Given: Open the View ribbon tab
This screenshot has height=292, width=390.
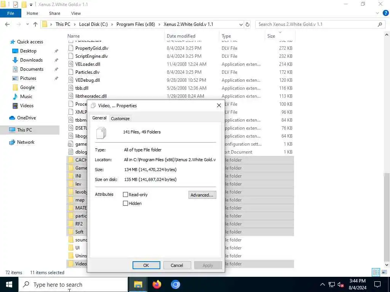Looking at the screenshot, I should (x=76, y=13).
